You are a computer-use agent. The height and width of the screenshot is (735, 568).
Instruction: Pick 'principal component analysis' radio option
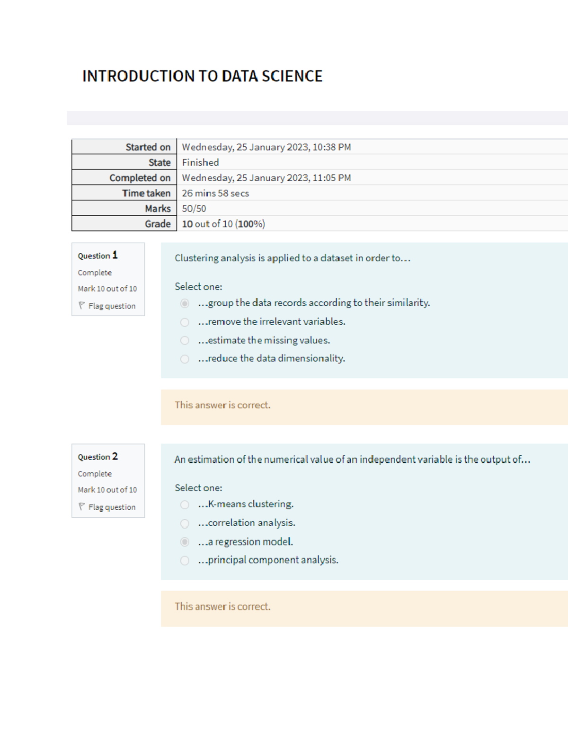185,561
